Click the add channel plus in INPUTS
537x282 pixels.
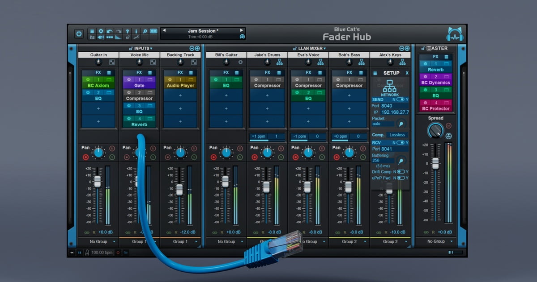(x=197, y=48)
